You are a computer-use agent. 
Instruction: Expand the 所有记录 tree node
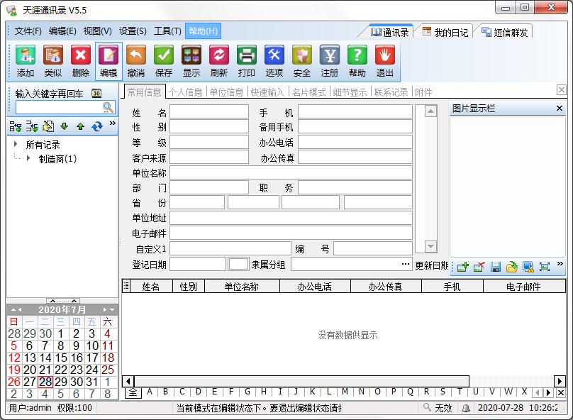click(16, 144)
